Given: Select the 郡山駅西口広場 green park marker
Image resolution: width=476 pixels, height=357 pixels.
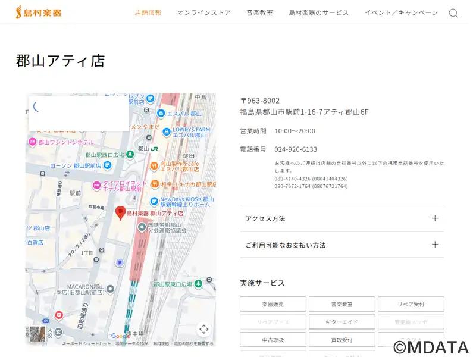Looking at the screenshot, I should 130,155.
